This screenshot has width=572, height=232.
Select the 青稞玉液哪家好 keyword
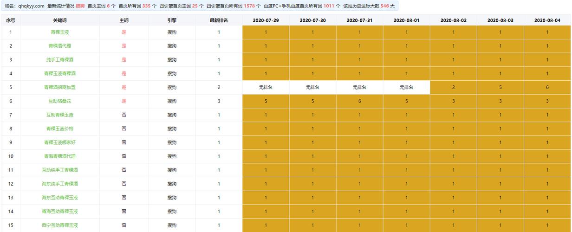(60, 142)
